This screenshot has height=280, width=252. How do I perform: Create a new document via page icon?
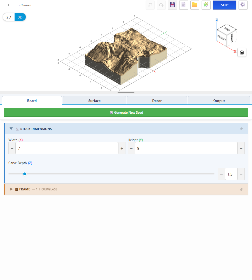[x=184, y=5]
